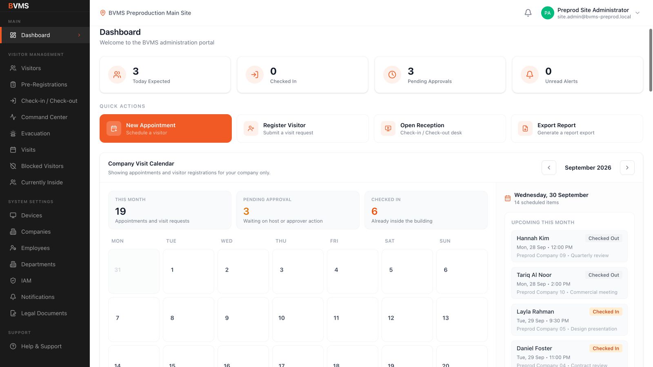Open Layla Rahman's visit entry
653x367 pixels.
[569, 320]
